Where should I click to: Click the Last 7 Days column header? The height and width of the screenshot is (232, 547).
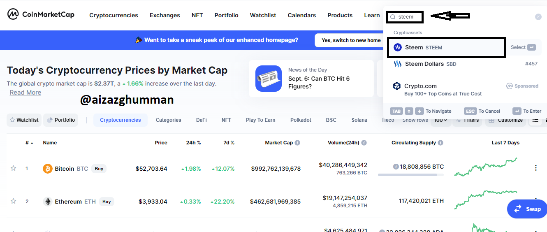click(505, 143)
